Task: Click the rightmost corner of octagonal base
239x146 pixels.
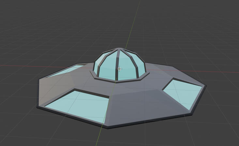Action: tap(205, 86)
